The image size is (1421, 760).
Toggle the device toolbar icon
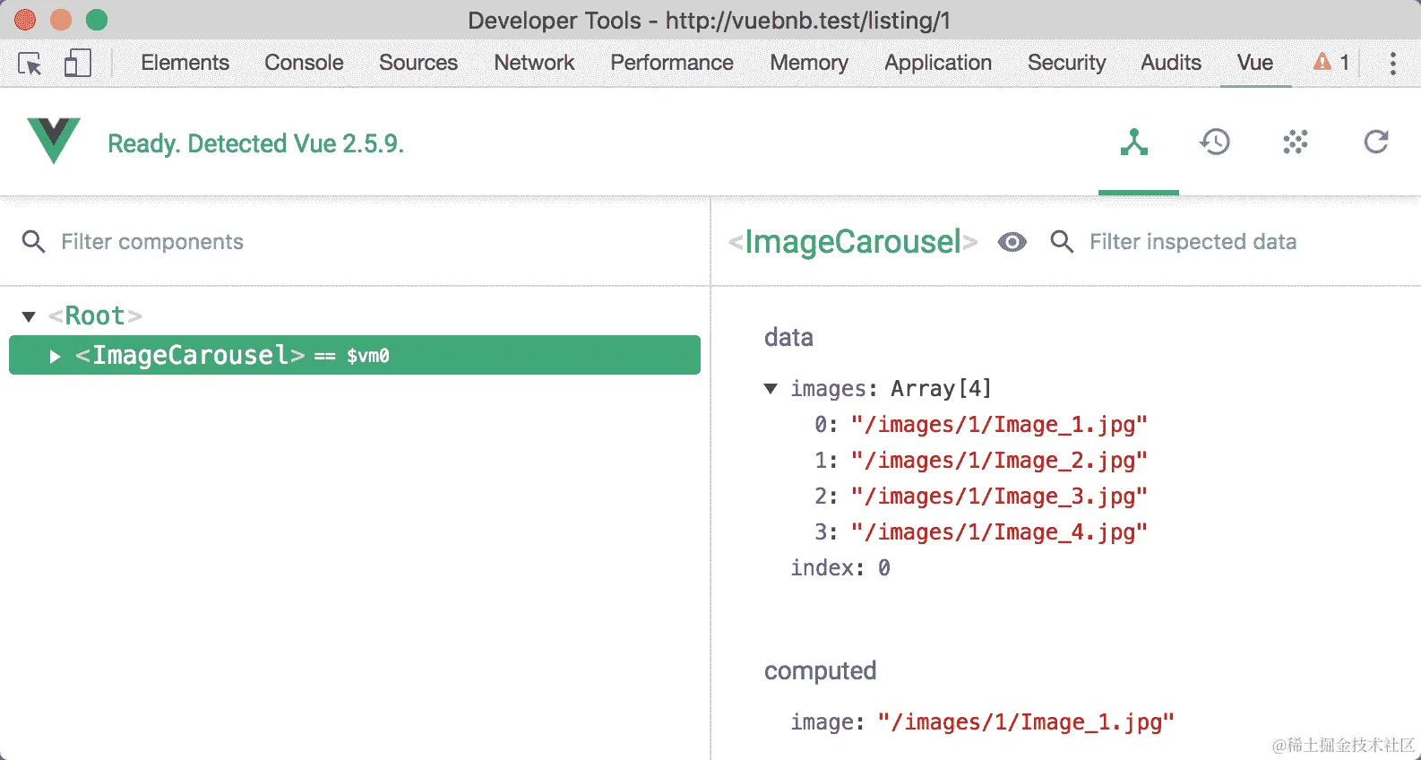(x=78, y=63)
